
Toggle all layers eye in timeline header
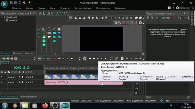coord(2,72)
